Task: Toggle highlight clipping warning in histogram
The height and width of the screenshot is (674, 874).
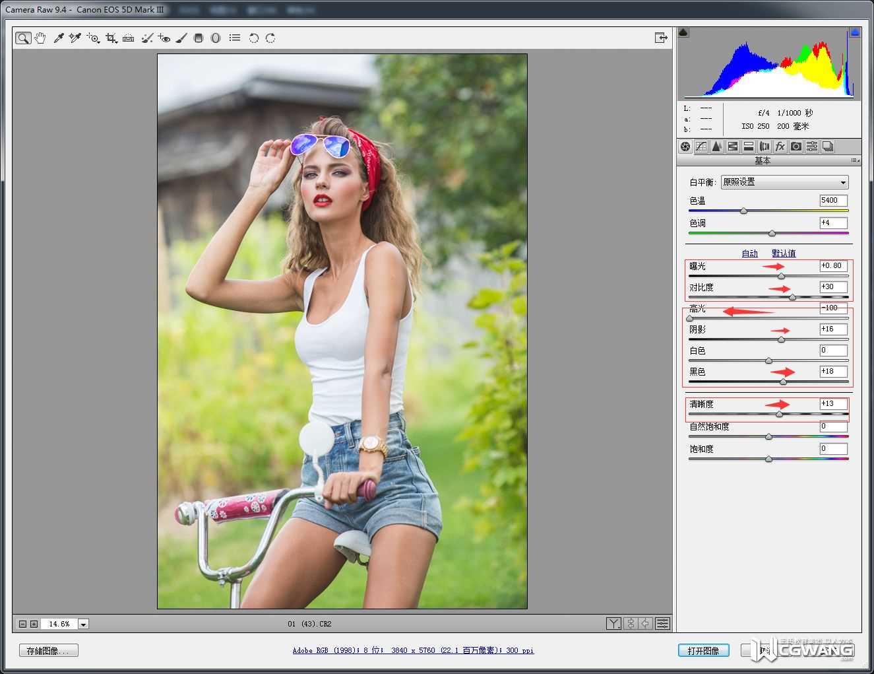Action: point(855,32)
